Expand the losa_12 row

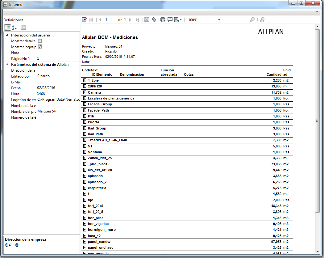click(x=85, y=236)
